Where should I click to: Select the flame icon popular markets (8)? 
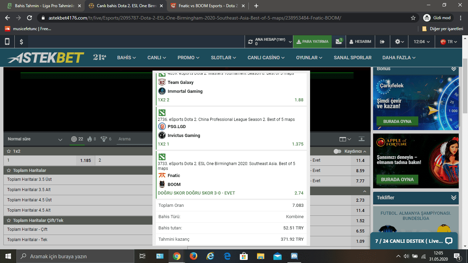point(91,139)
